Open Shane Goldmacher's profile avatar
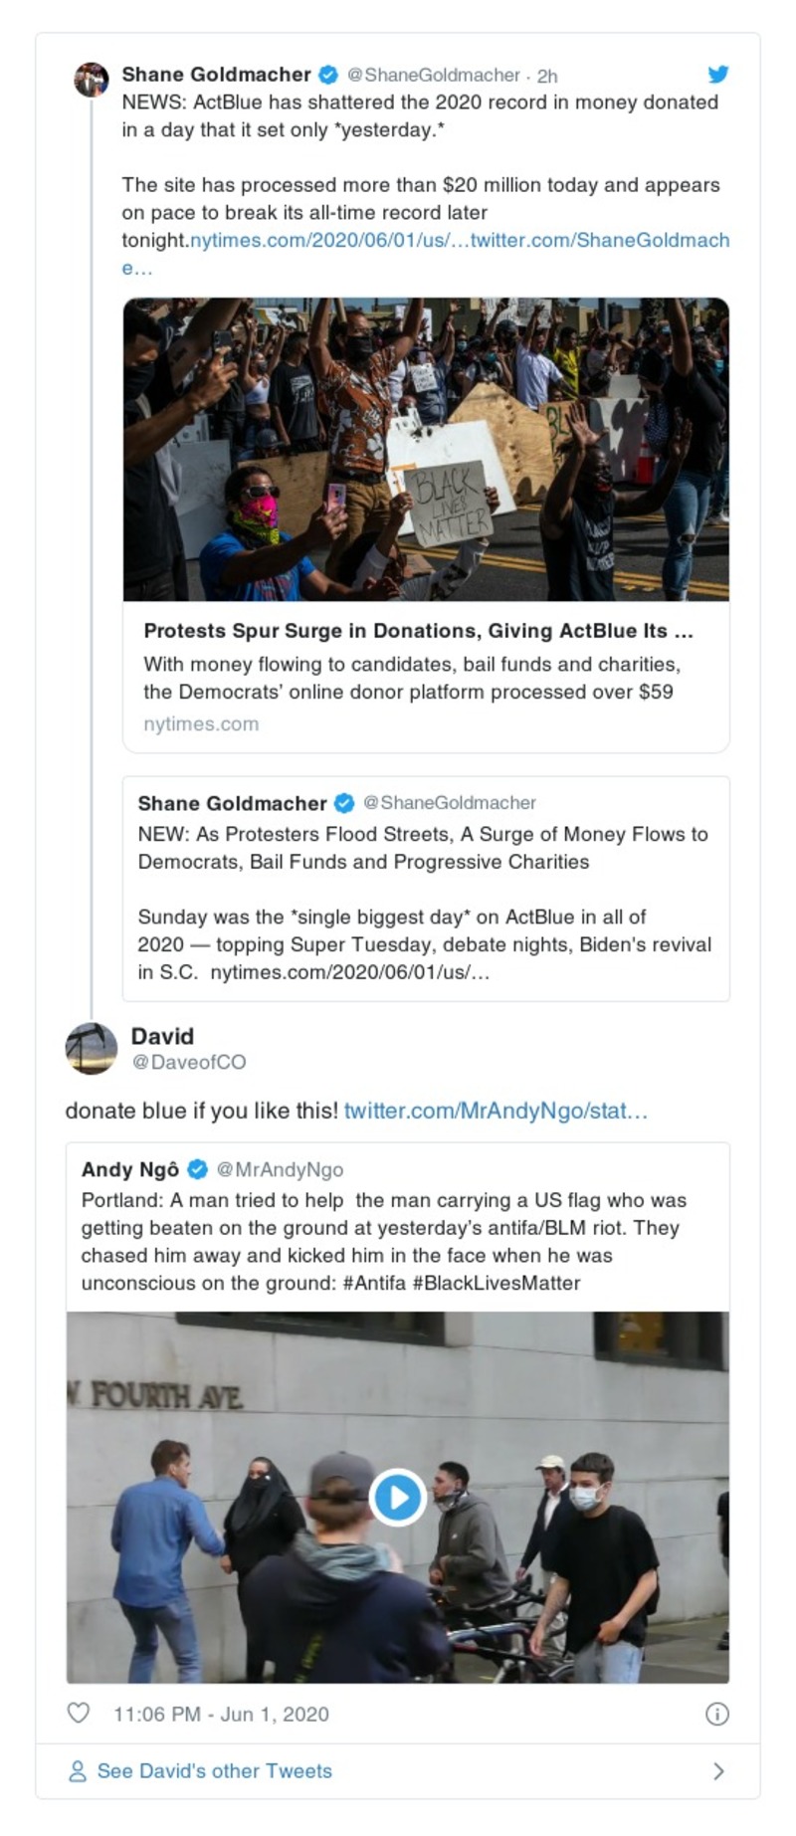796x1836 pixels. pyautogui.click(x=92, y=79)
